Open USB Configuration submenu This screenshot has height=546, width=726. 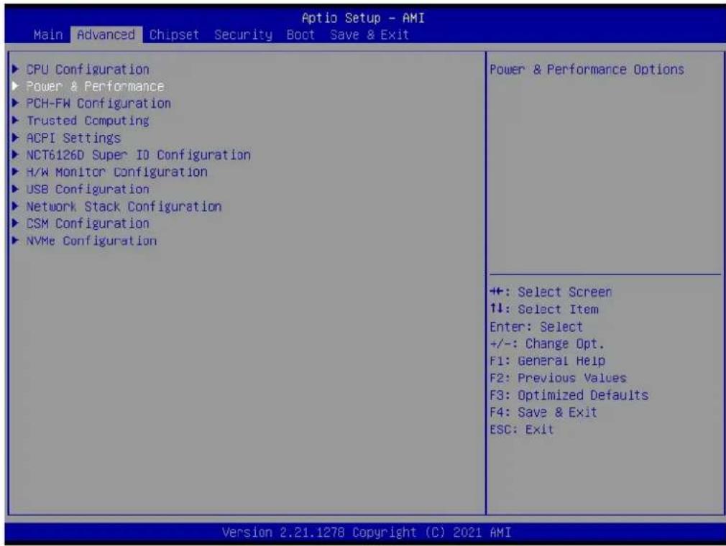[x=88, y=189]
